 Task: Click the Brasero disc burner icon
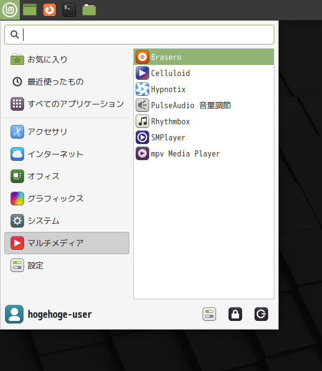[x=142, y=57]
